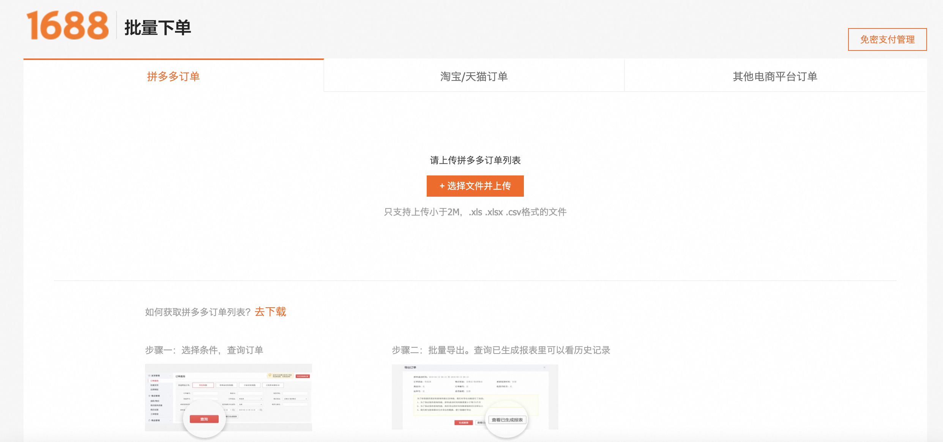Switch to the 拼多多订单 tab
Screen dimensions: 943x442
[173, 76]
